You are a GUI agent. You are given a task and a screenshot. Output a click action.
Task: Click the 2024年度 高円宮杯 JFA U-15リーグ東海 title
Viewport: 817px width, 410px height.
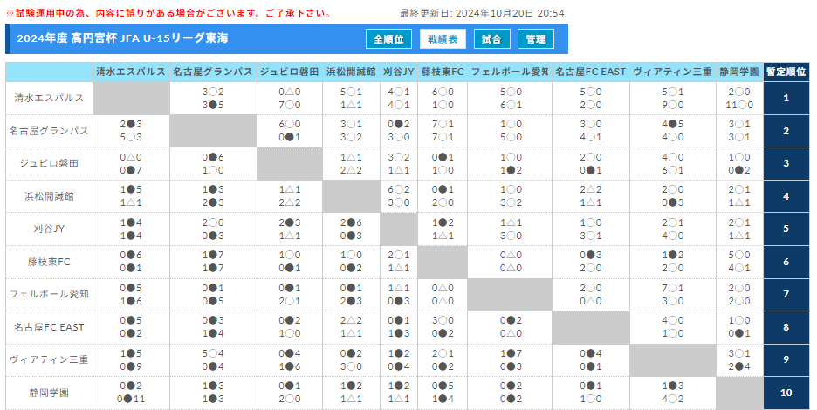click(x=122, y=38)
